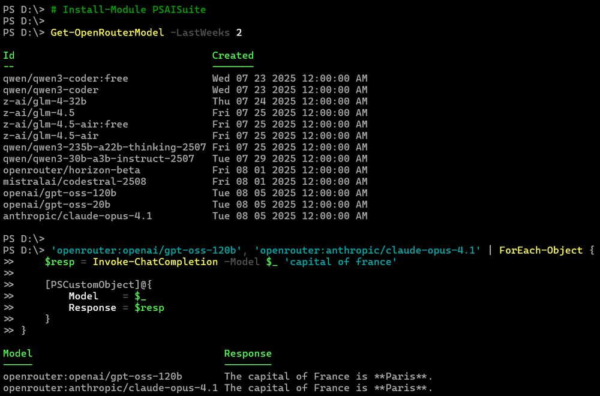Click the created date of codestral-2508
Screen dimensions: 600x396
tap(290, 182)
